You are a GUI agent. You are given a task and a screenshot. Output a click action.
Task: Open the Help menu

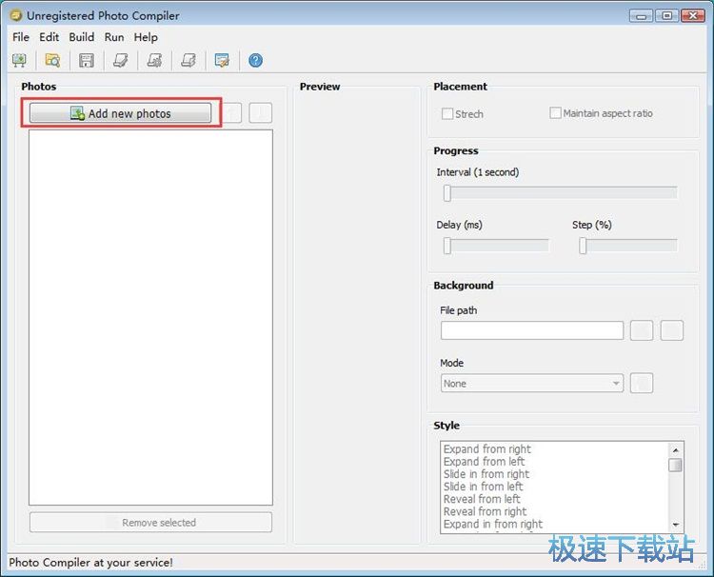(x=146, y=37)
